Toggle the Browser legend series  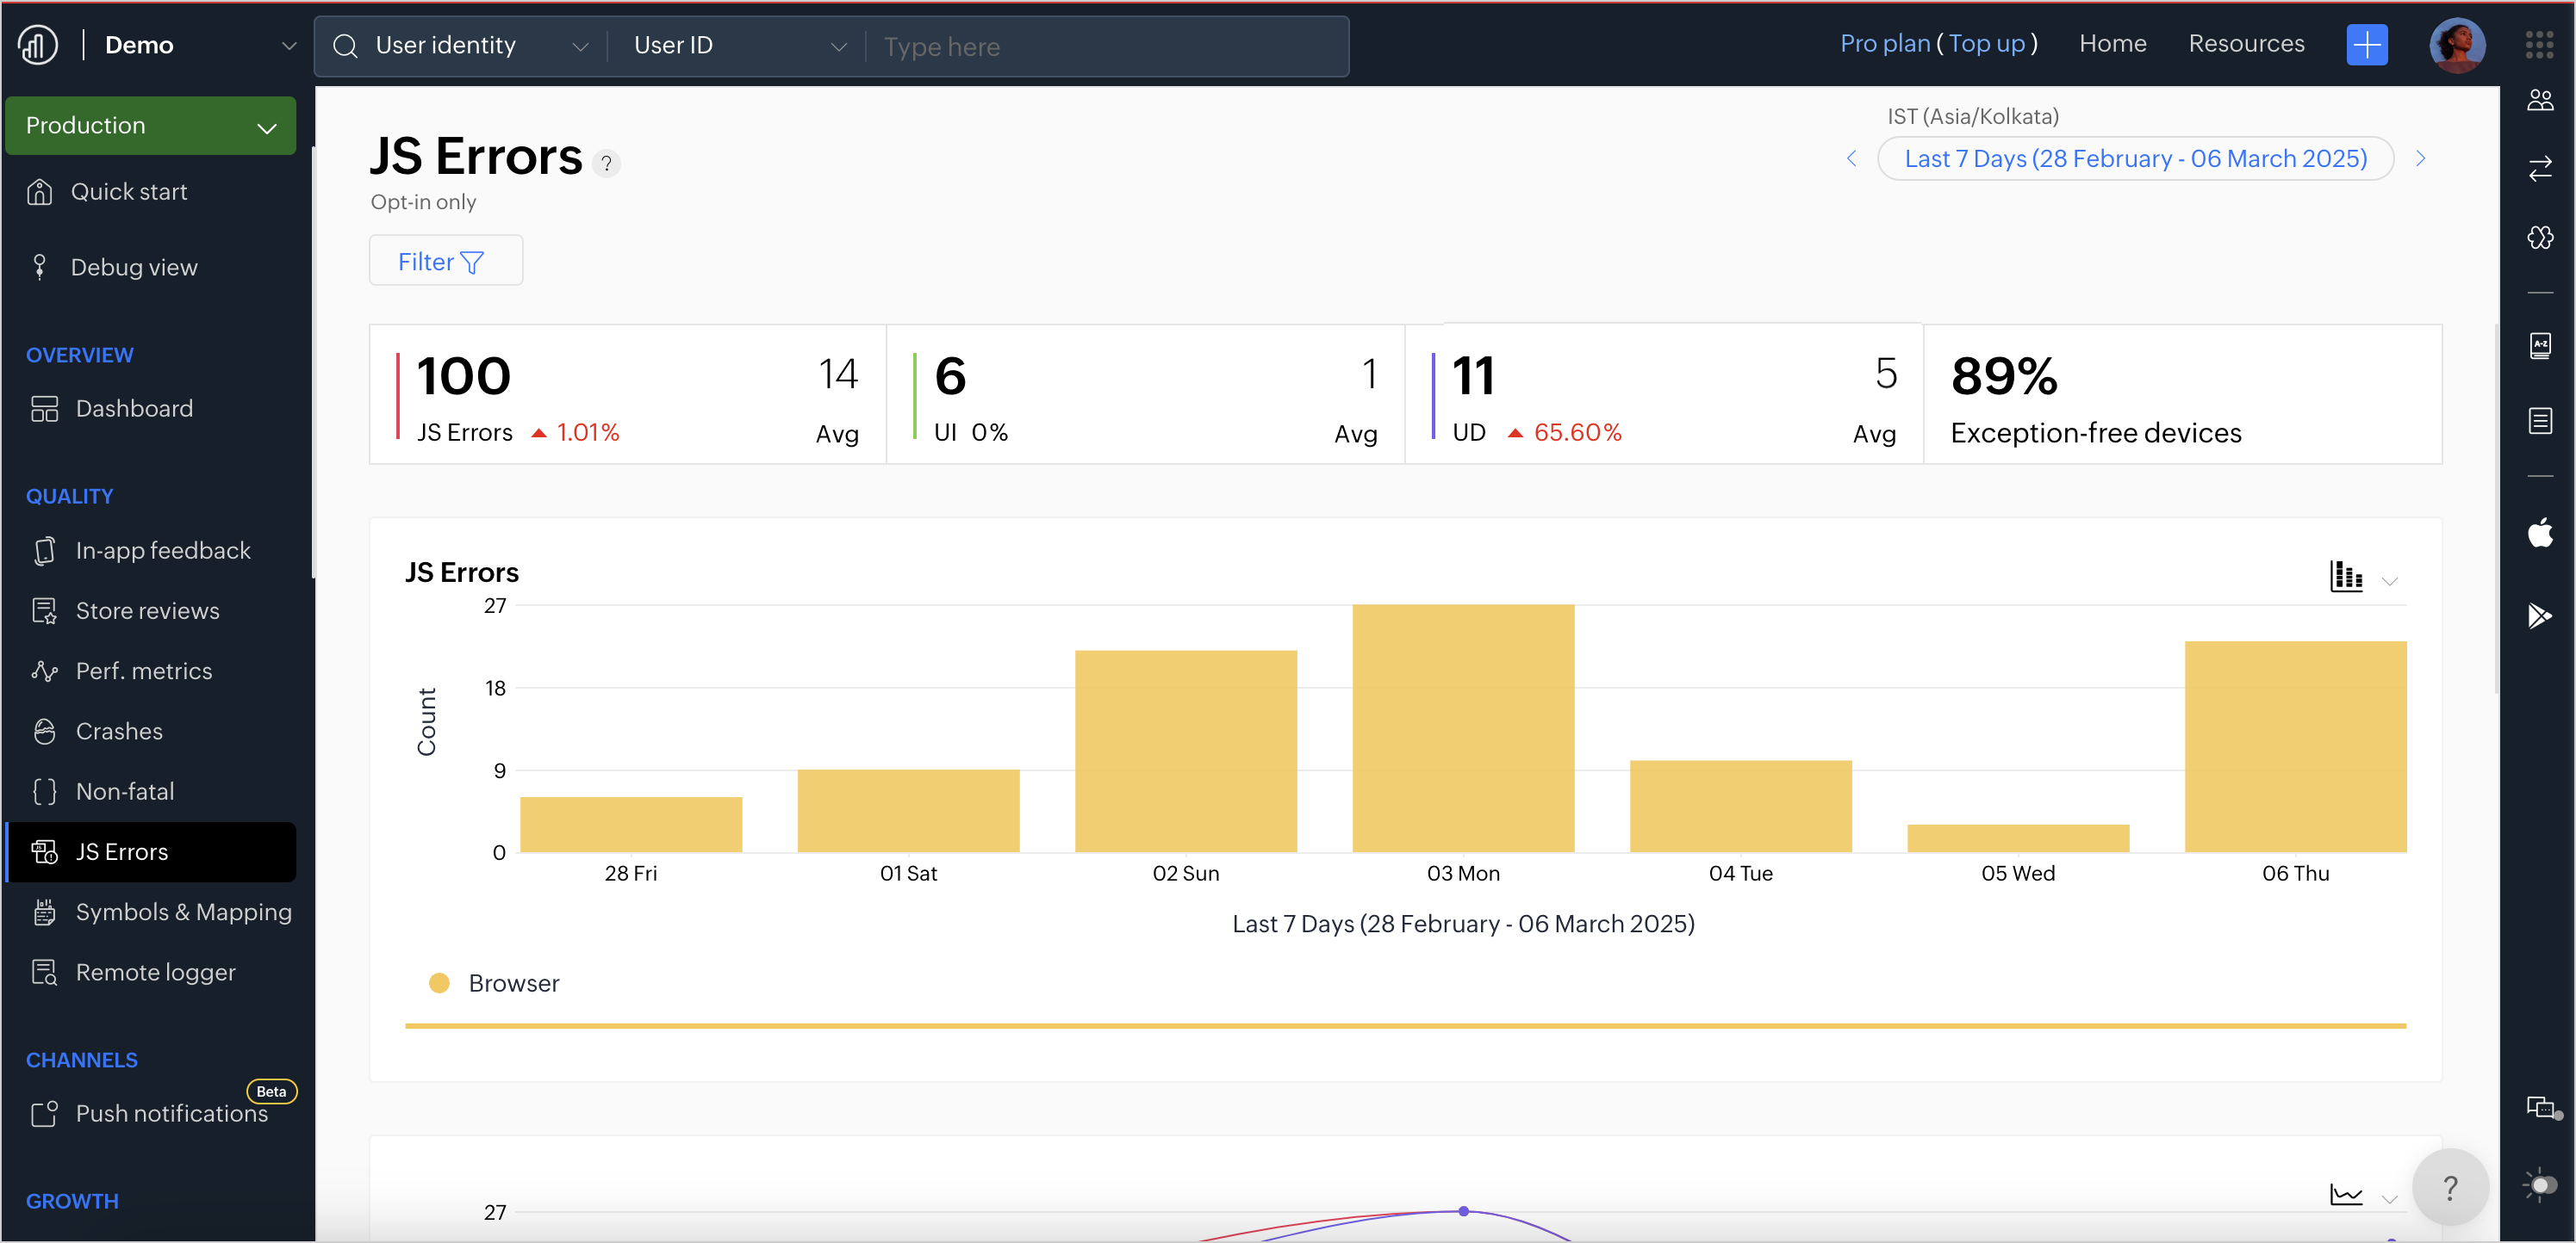coord(495,983)
